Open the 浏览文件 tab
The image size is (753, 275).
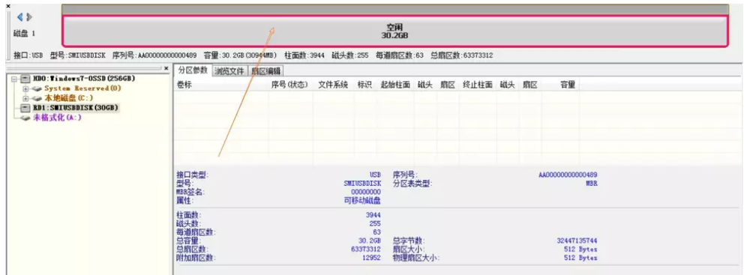pos(229,71)
